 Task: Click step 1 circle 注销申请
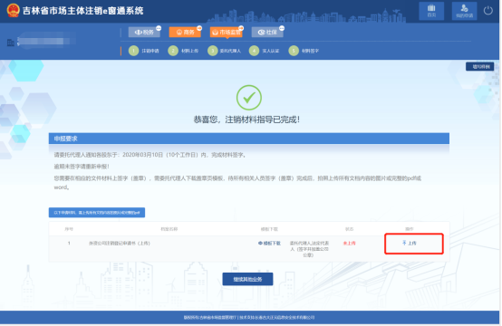(133, 51)
